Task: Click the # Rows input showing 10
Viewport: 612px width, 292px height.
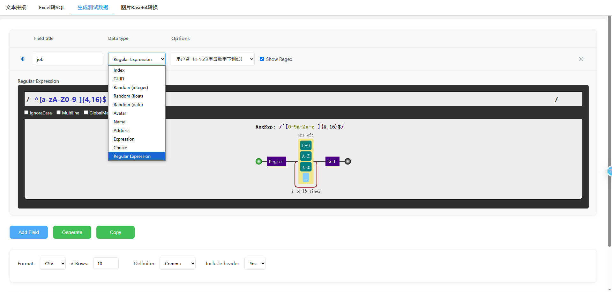Action: tap(106, 263)
